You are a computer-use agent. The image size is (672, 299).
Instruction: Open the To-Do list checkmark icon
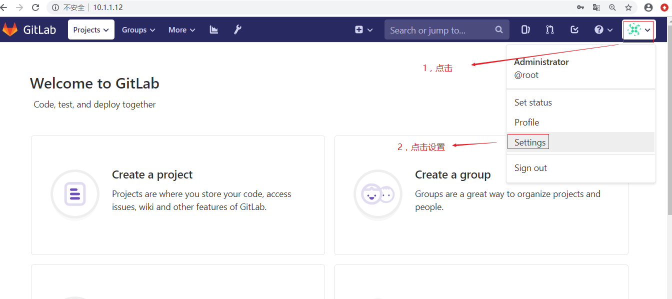pos(574,30)
